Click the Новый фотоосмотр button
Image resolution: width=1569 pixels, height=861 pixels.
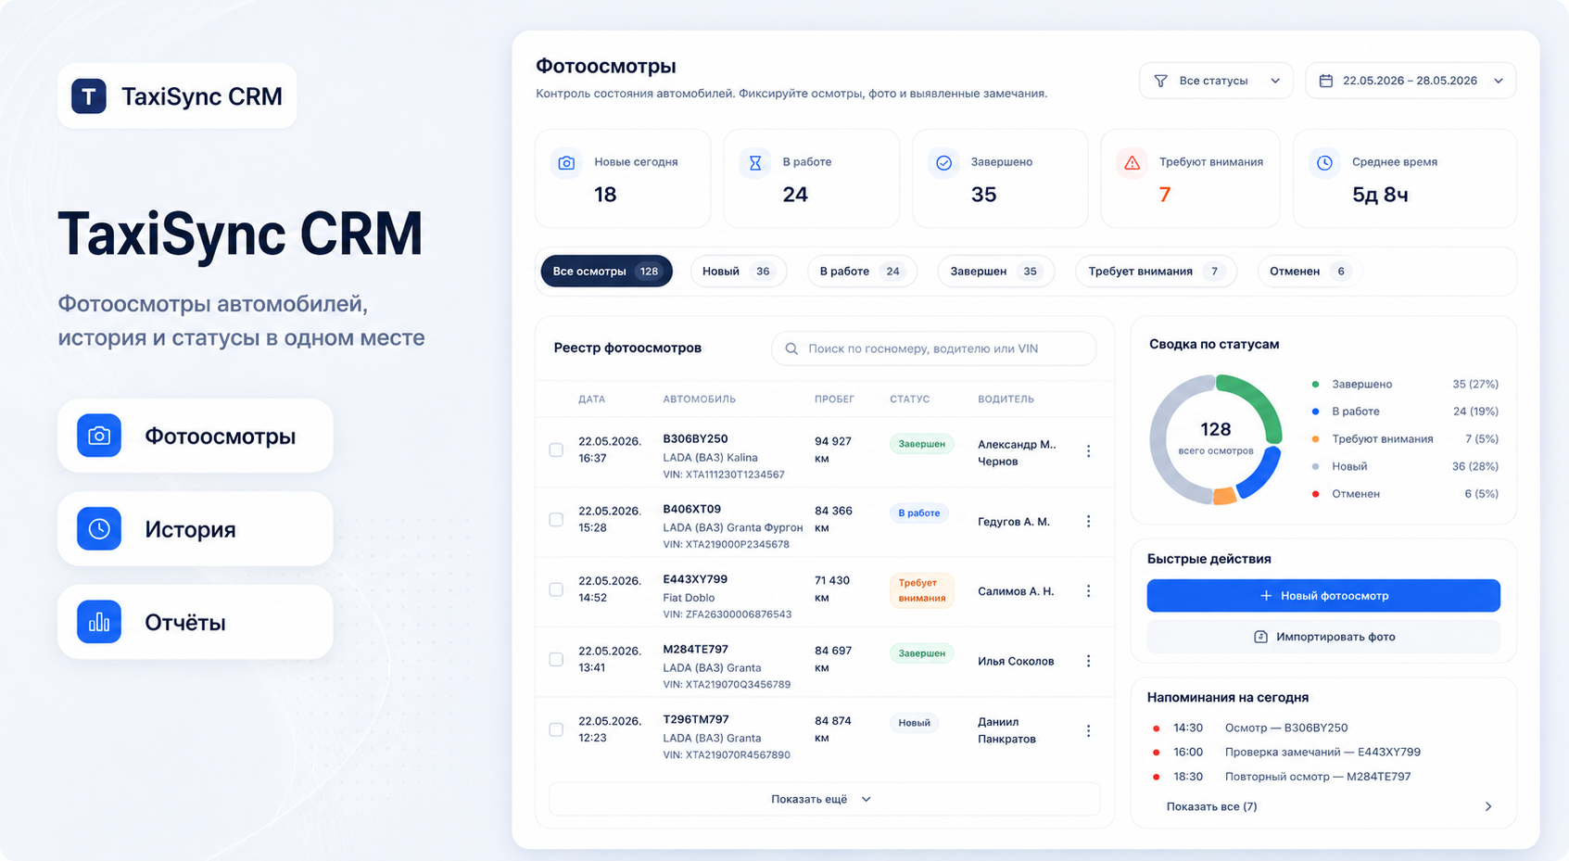click(x=1323, y=595)
